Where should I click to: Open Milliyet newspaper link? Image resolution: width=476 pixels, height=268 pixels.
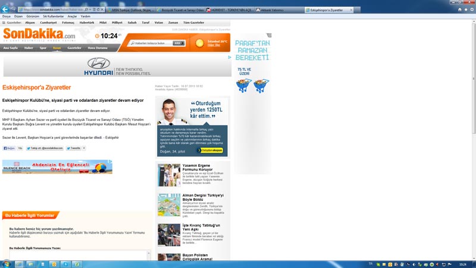[117, 23]
